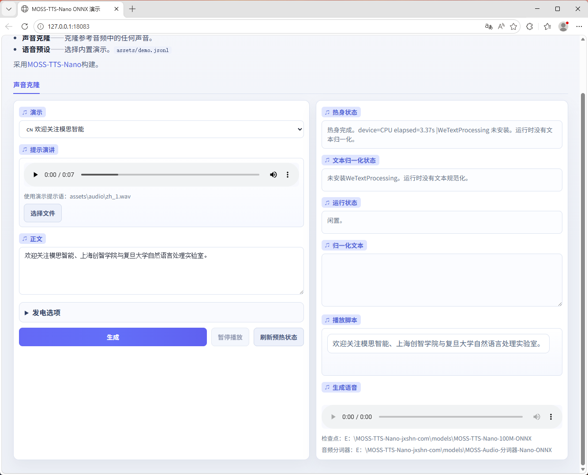588x475 pixels.
Task: Switch to the 声音克隆 tab
Action: tap(26, 85)
